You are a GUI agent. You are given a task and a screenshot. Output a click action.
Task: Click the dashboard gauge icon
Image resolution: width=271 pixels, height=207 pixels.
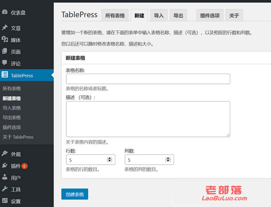pos(5,12)
